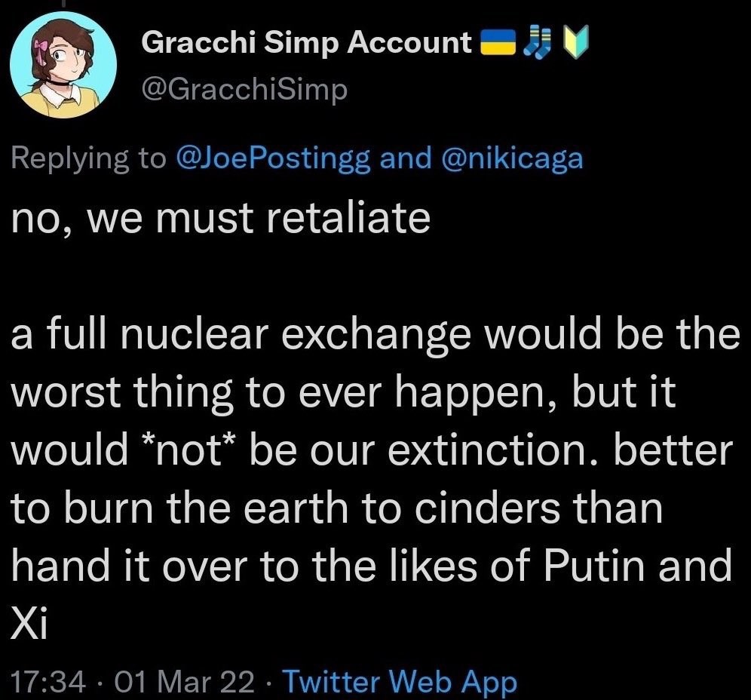Open the @JoePostingg mention
Image resolution: width=751 pixels, height=700 pixels.
point(273,158)
